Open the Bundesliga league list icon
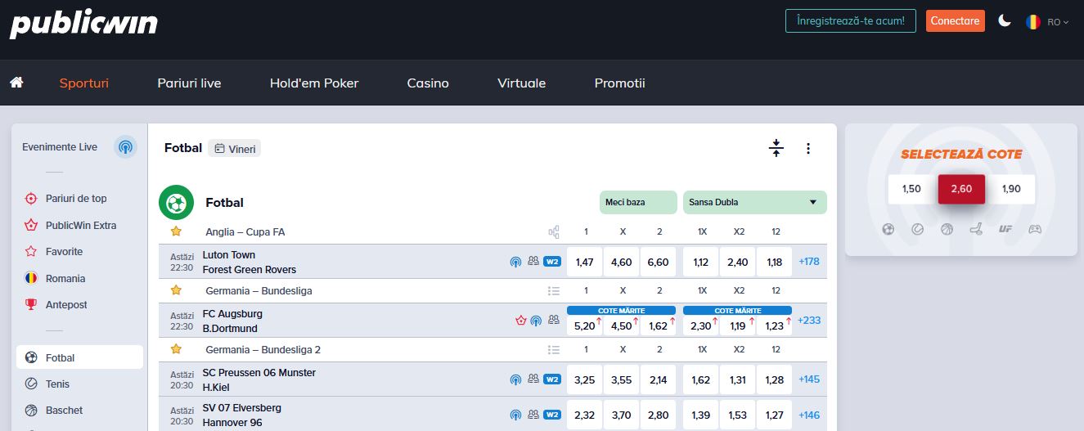 tap(554, 290)
